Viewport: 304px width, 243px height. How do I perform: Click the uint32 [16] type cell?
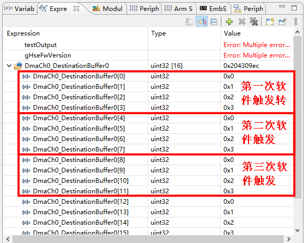click(166, 66)
